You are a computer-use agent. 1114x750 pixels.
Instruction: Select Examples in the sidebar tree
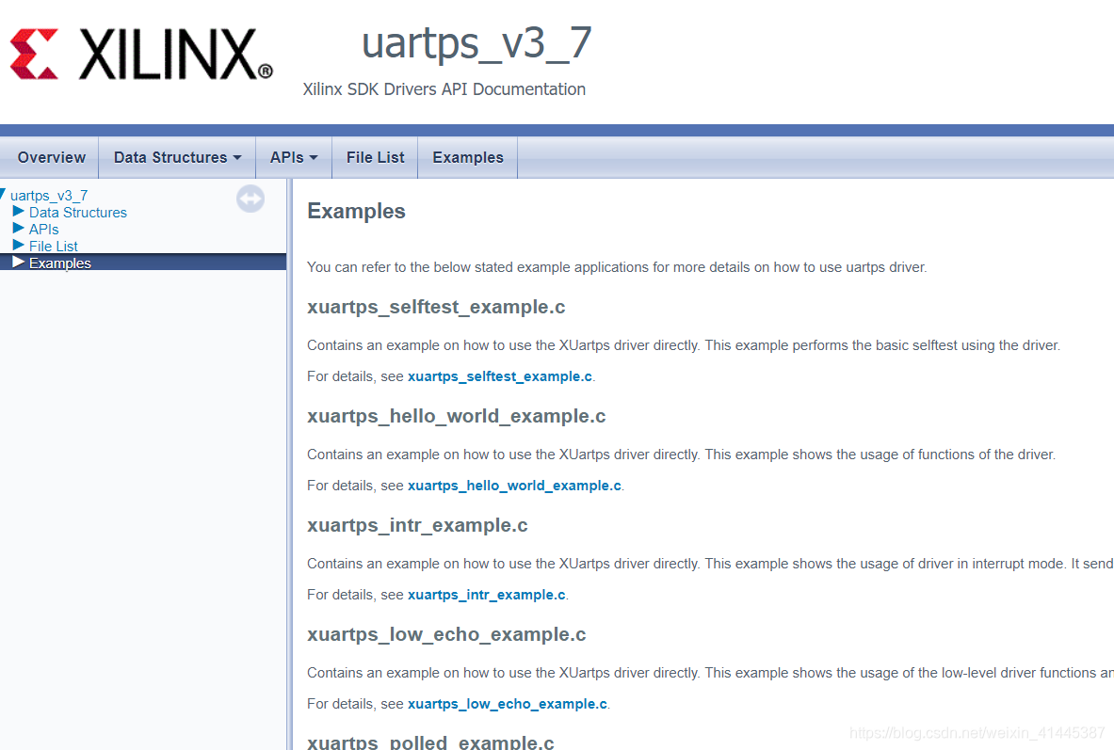click(59, 263)
